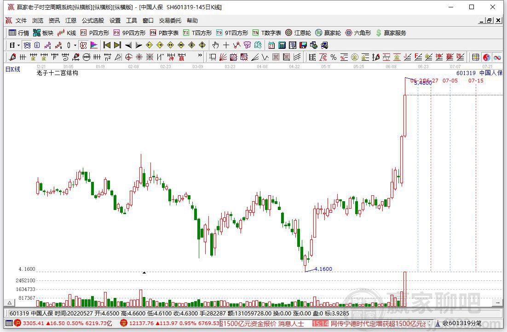507x332 pixels.
Task: Jump to the first bar
Action: coord(107,45)
